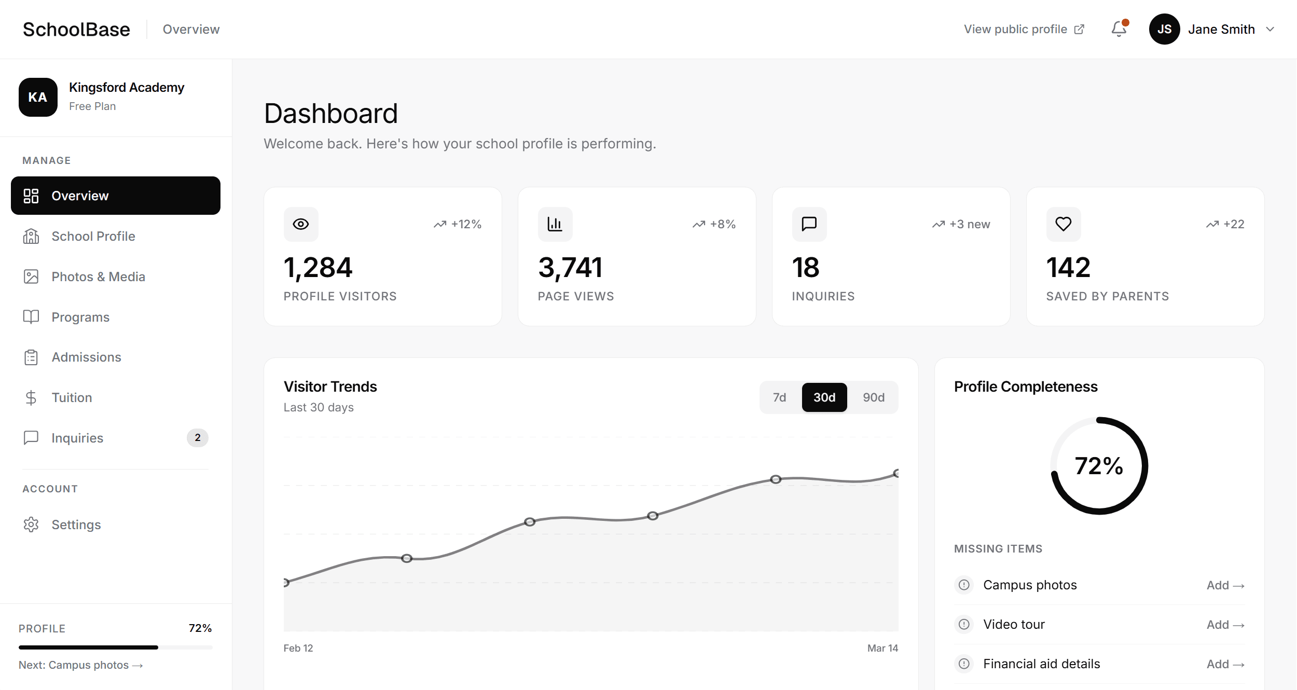Image resolution: width=1297 pixels, height=690 pixels.
Task: Keep 30d range selected in Visitor Trends
Action: 824,397
